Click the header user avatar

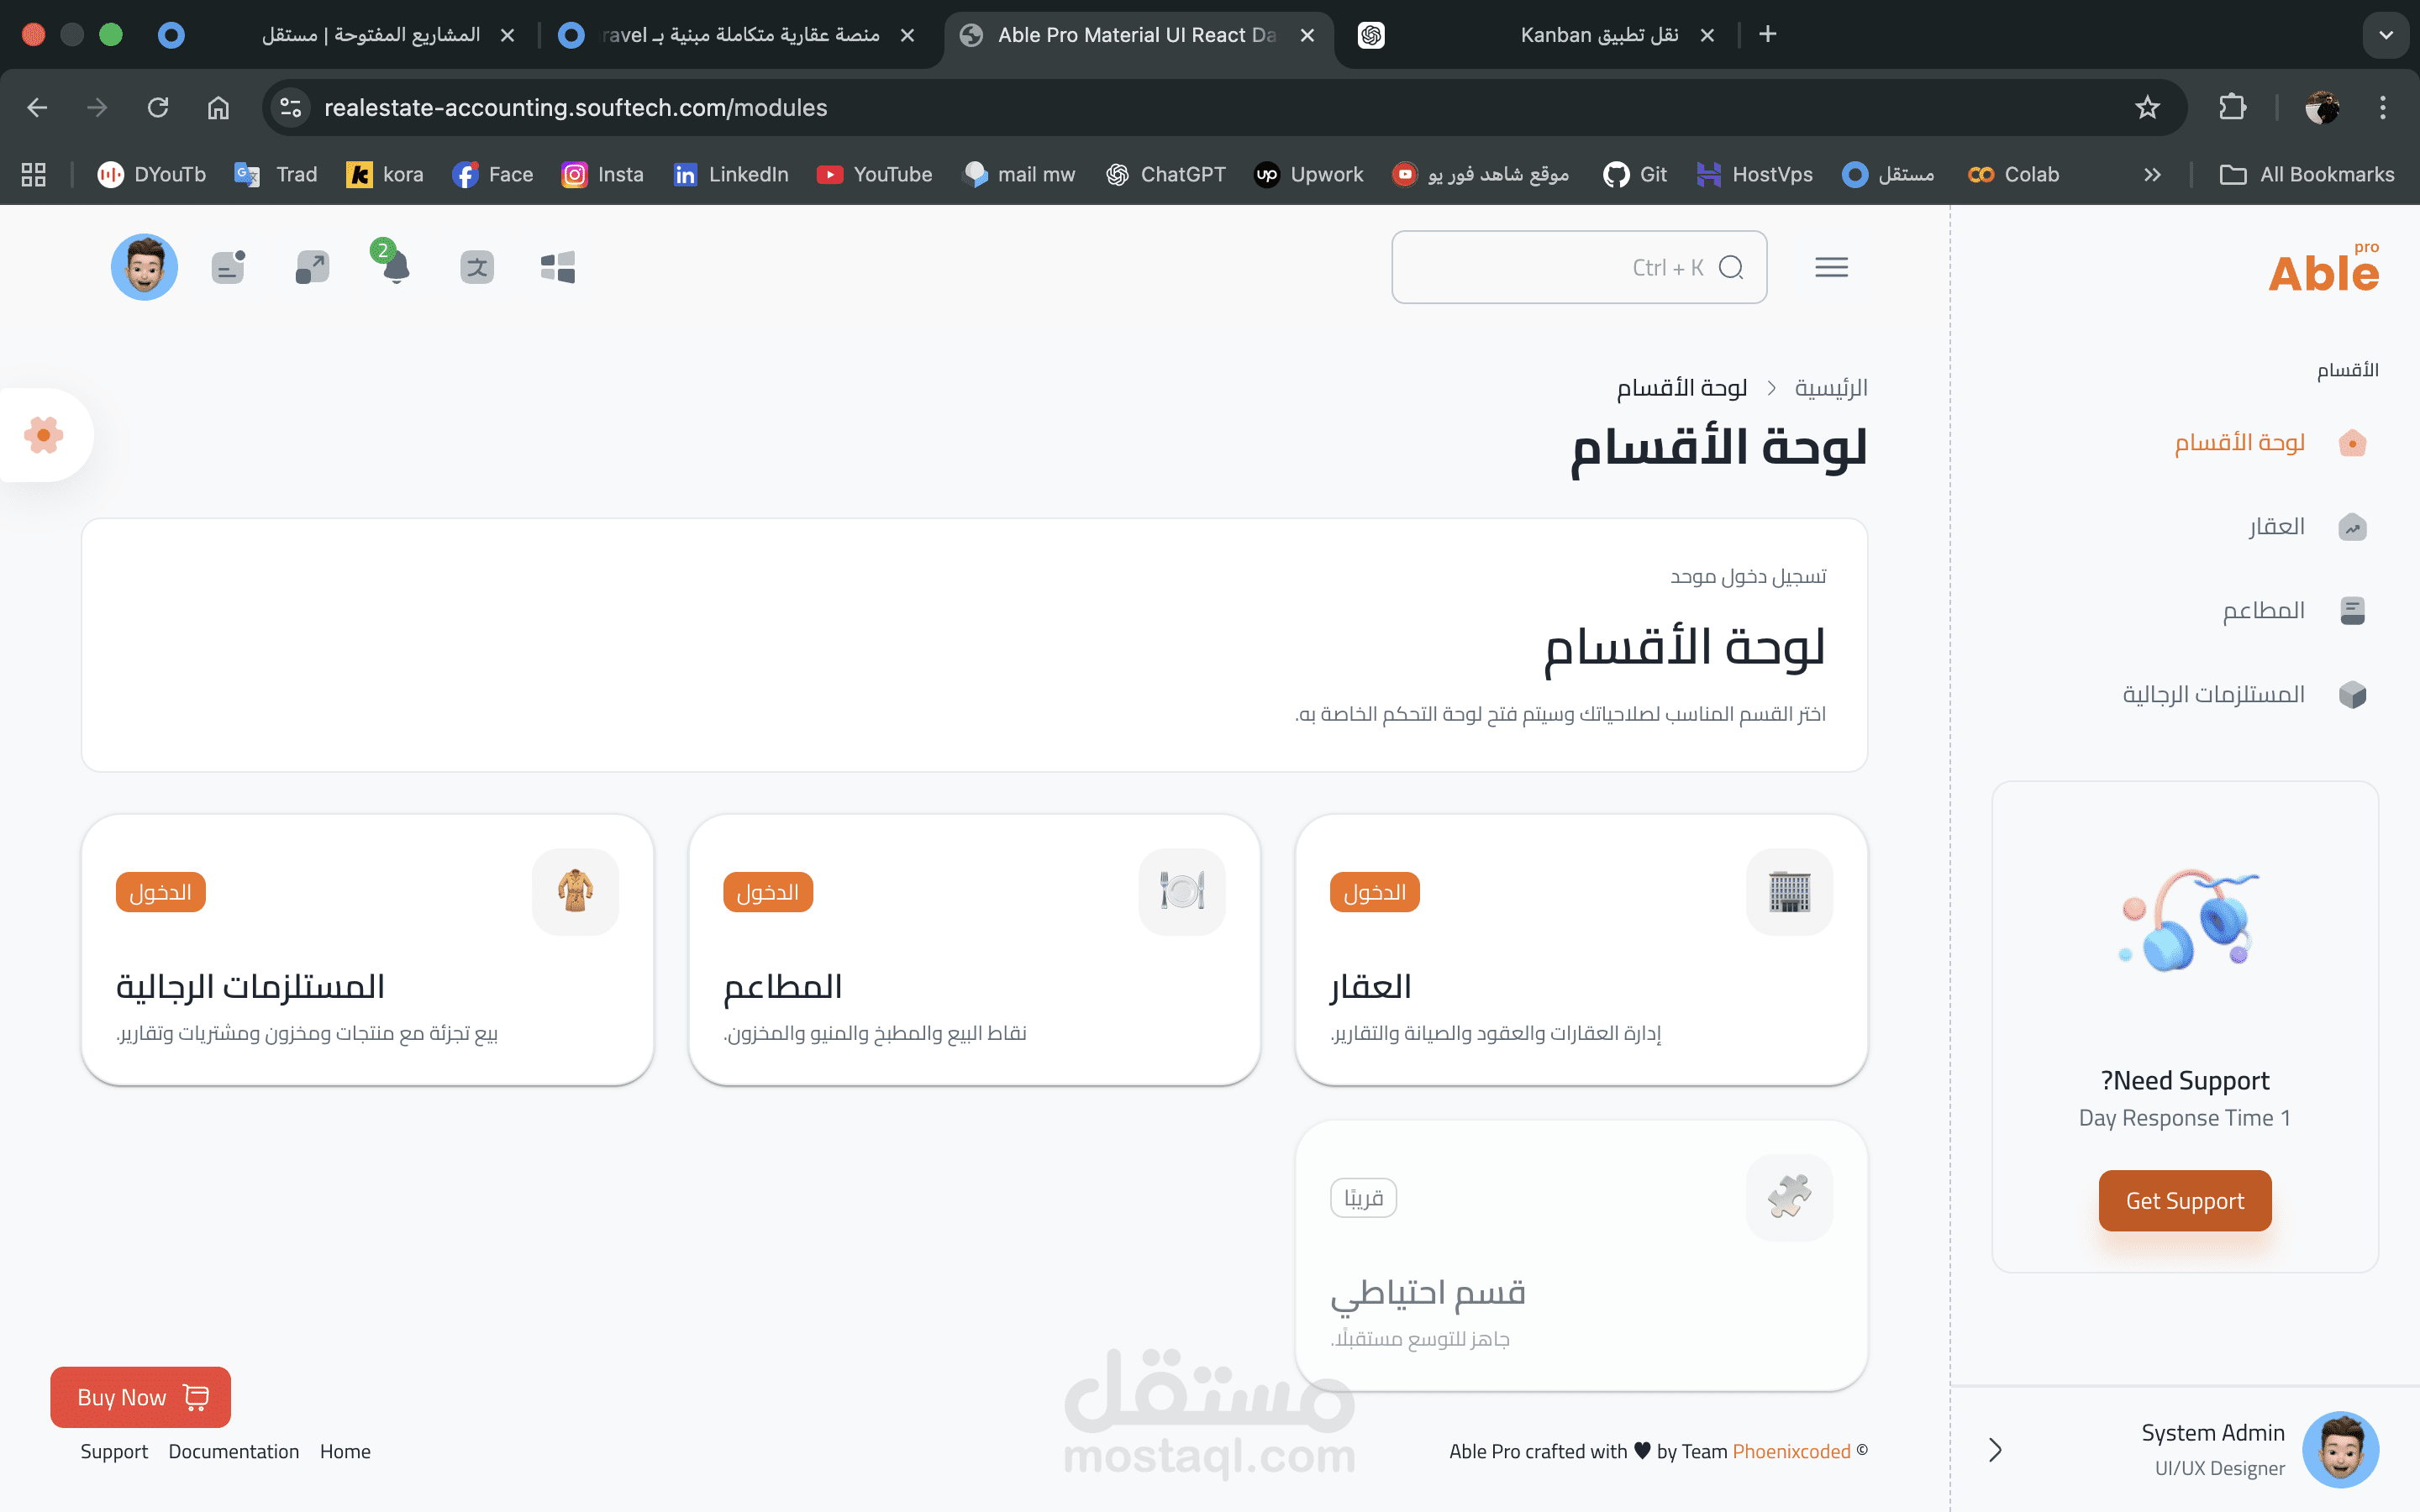coord(144,267)
